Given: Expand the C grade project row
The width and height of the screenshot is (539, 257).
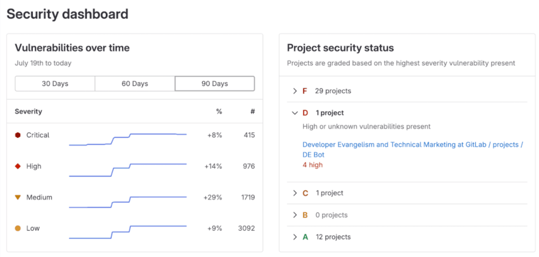Looking at the screenshot, I should tap(295, 193).
